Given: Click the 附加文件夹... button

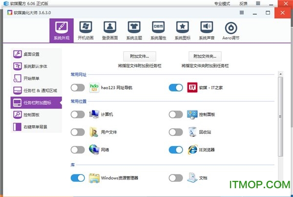Looking at the screenshot, I should click(x=205, y=56).
